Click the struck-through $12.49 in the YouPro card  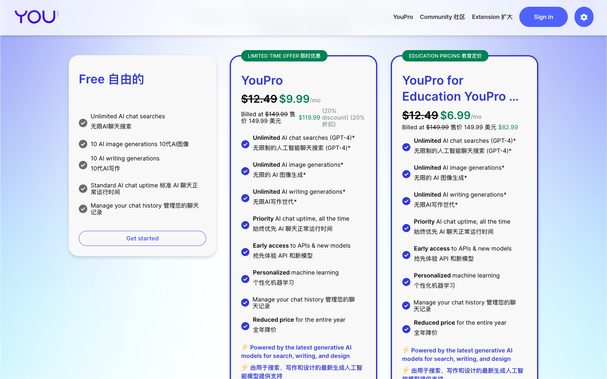259,99
